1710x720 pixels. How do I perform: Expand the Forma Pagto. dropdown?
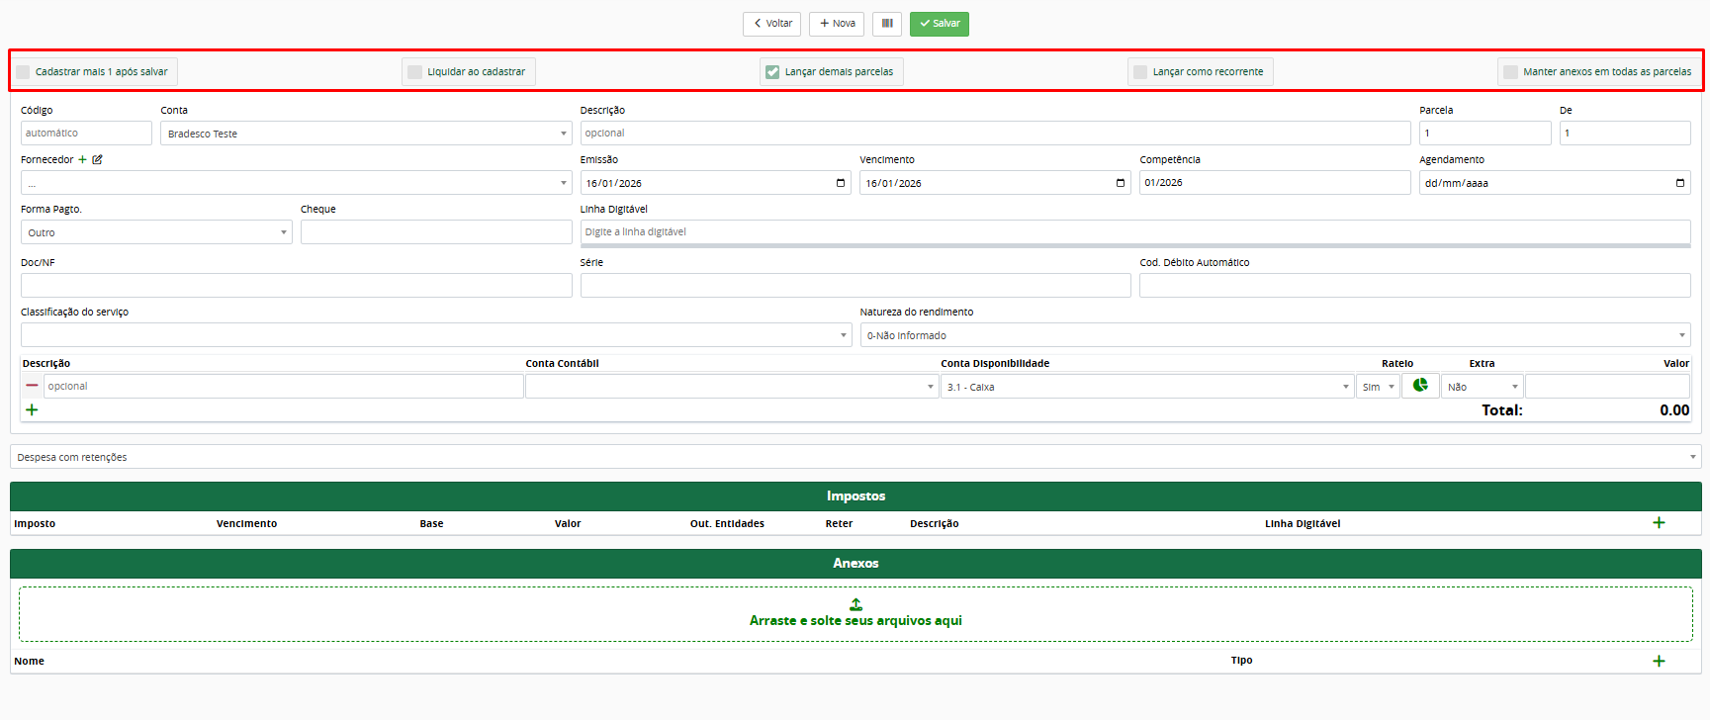156,232
